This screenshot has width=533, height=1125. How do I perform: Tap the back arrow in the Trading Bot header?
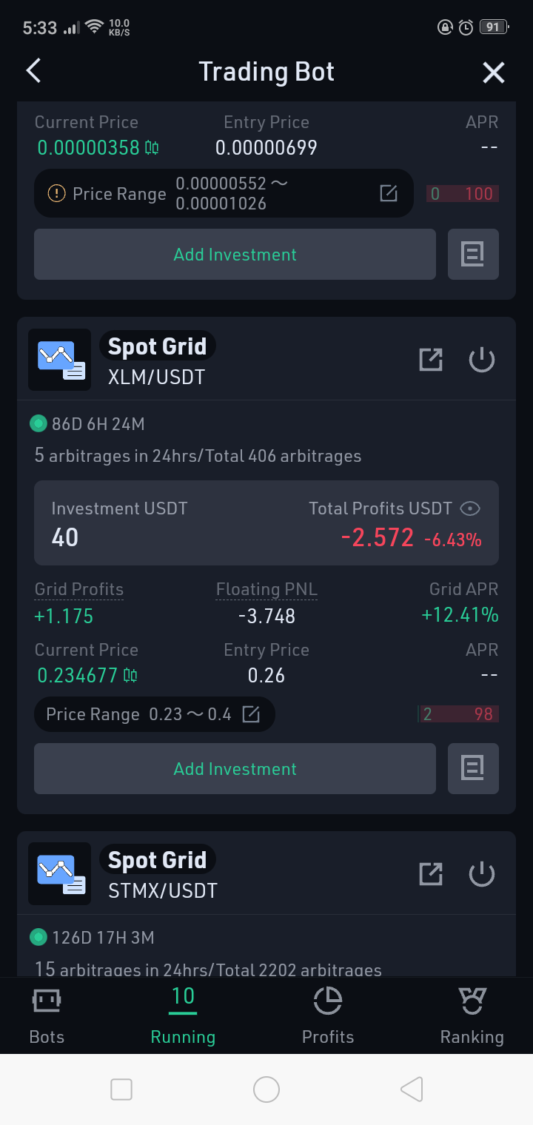33,71
